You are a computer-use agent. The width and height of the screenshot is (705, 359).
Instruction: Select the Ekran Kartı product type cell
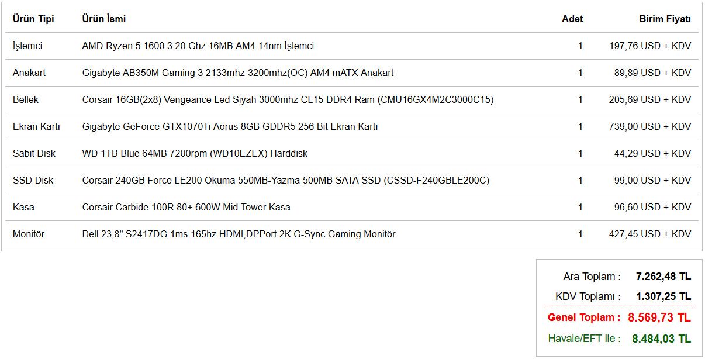(36, 126)
